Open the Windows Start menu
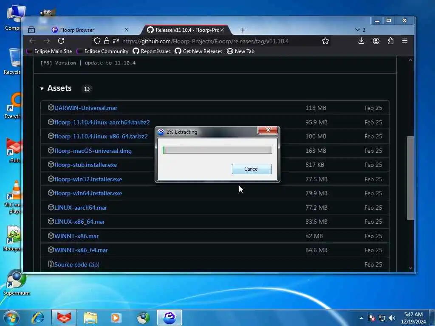The height and width of the screenshot is (326, 435). coord(11,318)
